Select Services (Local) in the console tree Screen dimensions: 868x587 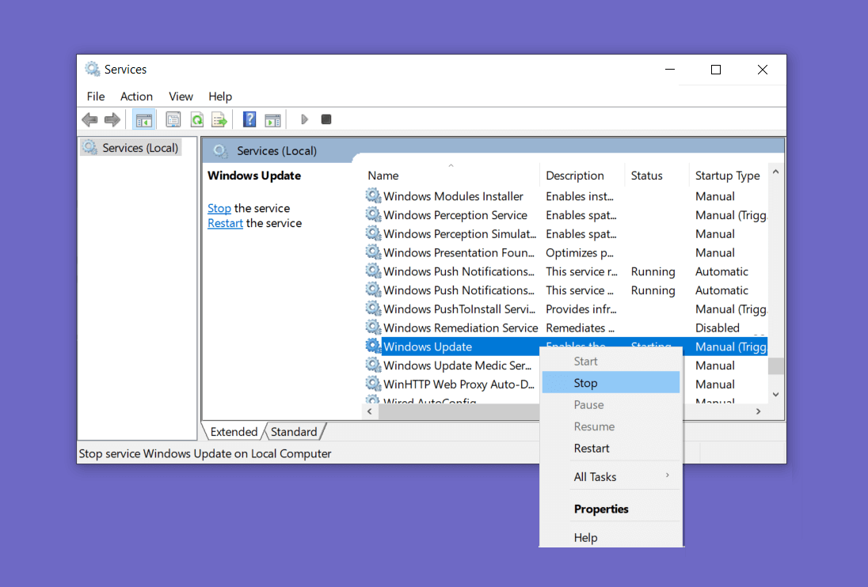click(x=131, y=148)
